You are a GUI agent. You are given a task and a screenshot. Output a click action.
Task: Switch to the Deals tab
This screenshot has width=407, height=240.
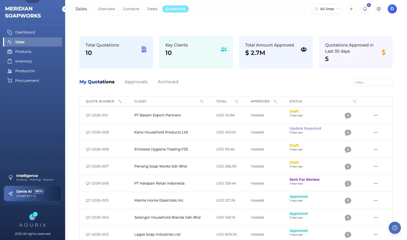152,9
